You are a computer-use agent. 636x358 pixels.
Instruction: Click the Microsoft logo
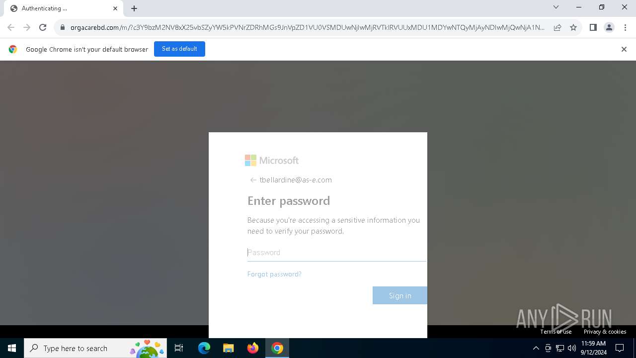272,160
